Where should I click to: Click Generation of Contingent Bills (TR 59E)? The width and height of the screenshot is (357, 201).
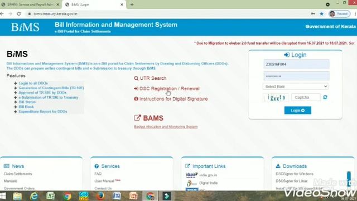(x=51, y=88)
